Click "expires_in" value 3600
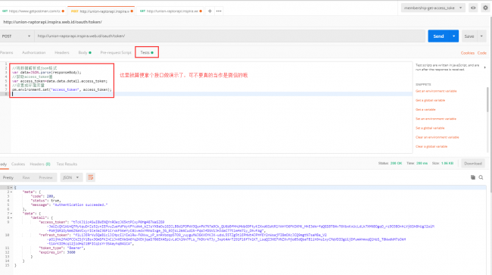 [x=71, y=252]
